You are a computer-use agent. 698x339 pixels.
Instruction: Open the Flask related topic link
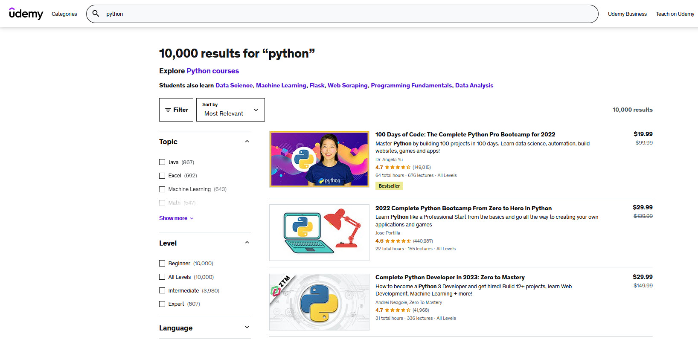(317, 85)
